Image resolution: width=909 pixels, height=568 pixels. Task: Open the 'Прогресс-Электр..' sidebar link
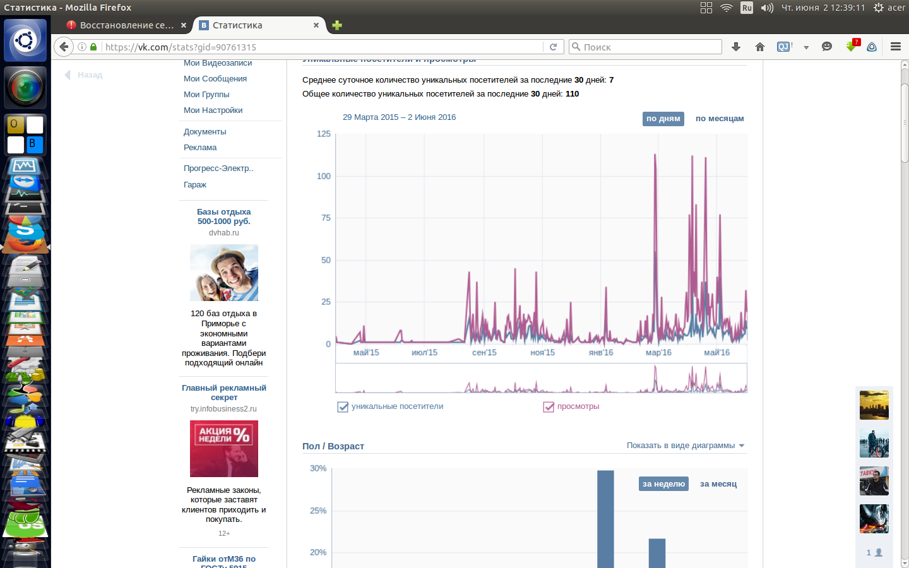point(218,169)
